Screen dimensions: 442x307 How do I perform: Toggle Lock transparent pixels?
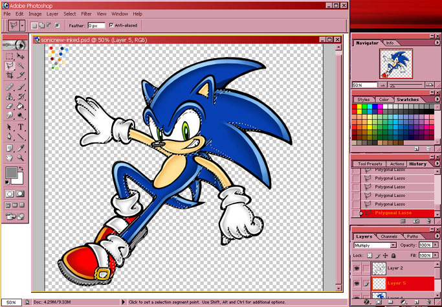pyautogui.click(x=370, y=256)
